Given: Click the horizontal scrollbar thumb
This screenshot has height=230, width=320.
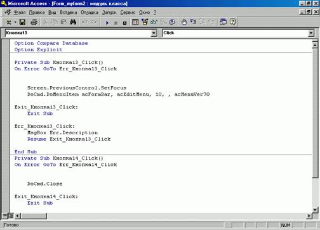Looking at the screenshot, I should 34,216.
